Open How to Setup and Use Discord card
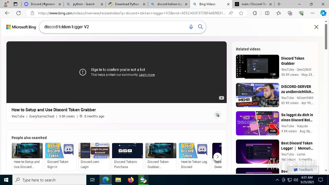Screen dimensions: 329x185 [x=27, y=157]
